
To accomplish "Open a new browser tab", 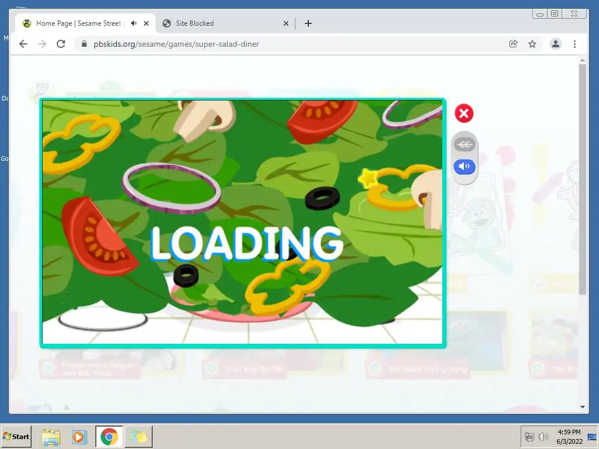I will (x=308, y=23).
